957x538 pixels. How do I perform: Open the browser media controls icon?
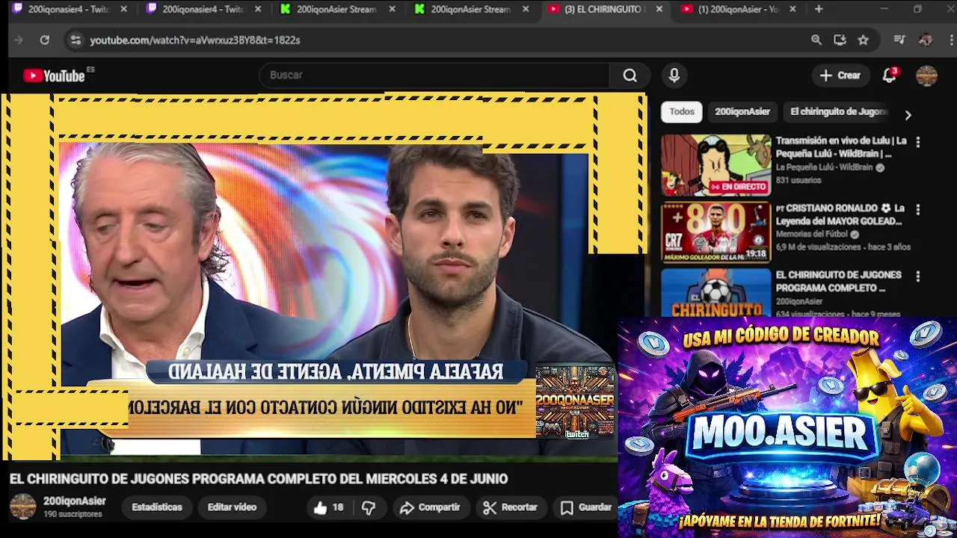[899, 40]
